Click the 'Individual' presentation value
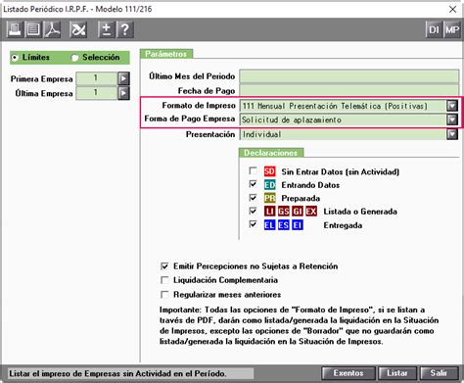The image size is (464, 383). pyautogui.click(x=261, y=134)
